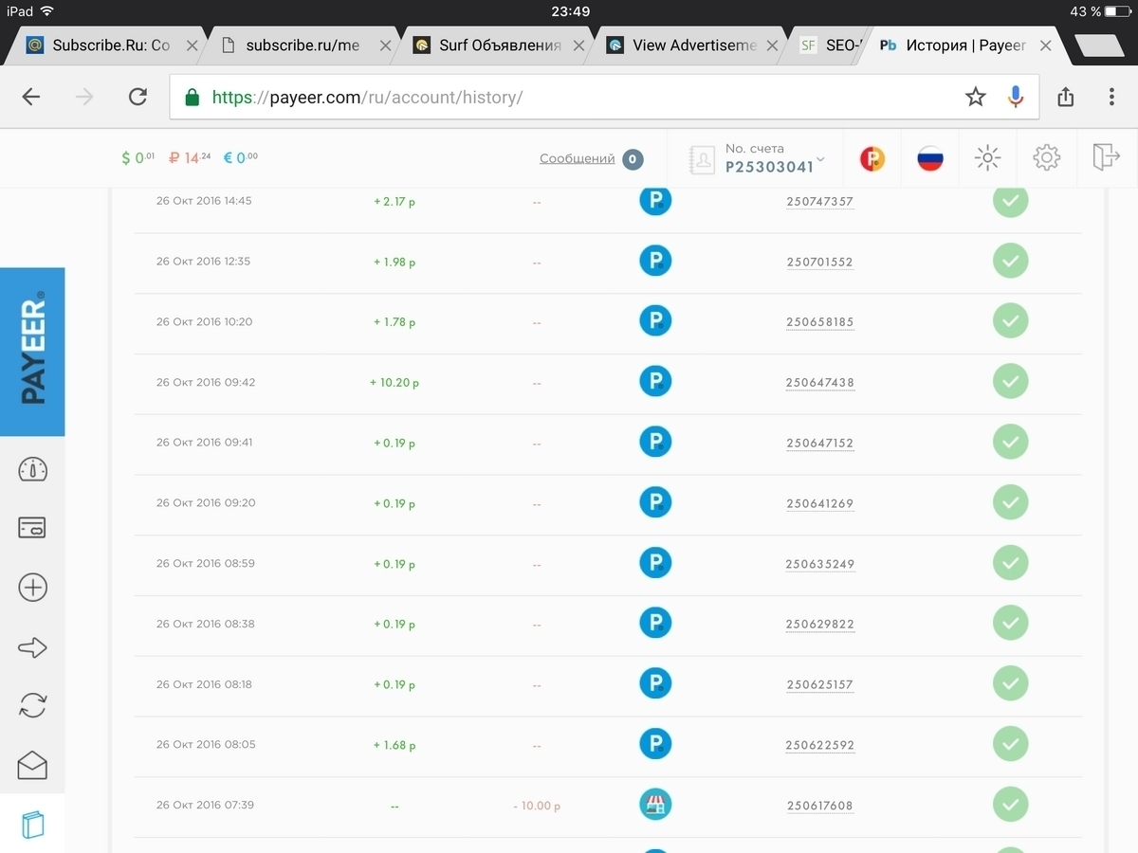Close the Surf Объявления tab
The width and height of the screenshot is (1138, 853).
pos(579,45)
